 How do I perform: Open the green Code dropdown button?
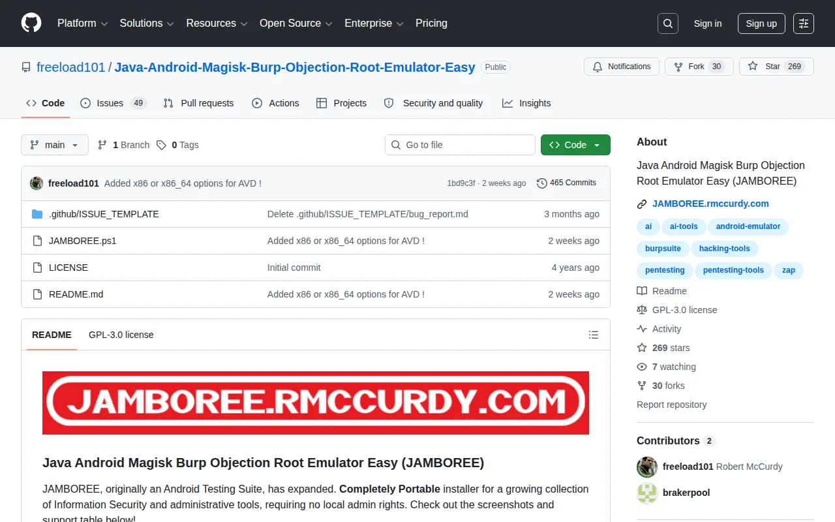click(x=575, y=145)
